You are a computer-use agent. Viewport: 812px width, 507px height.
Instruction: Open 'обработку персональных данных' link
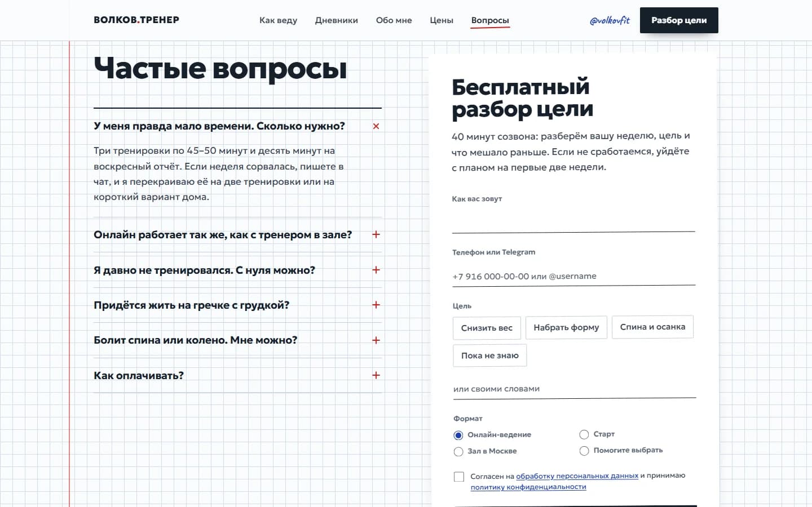tap(577, 476)
